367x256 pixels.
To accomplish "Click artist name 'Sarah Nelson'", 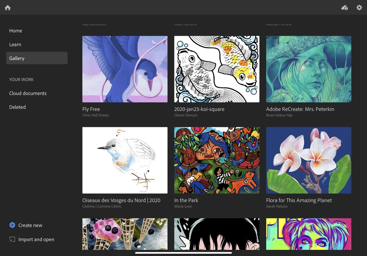I will [277, 206].
